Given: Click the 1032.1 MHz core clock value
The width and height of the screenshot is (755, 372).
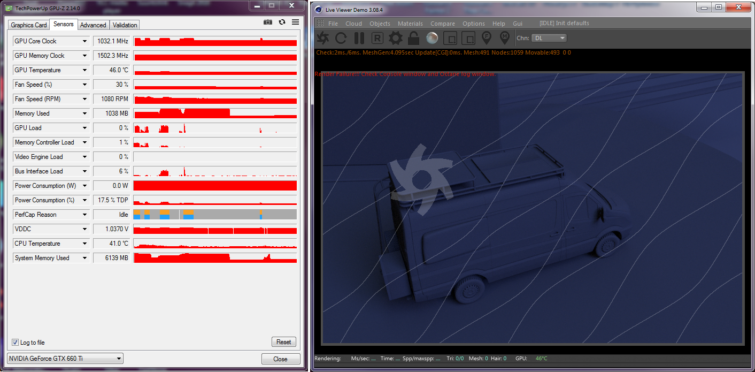Looking at the screenshot, I should pos(111,41).
